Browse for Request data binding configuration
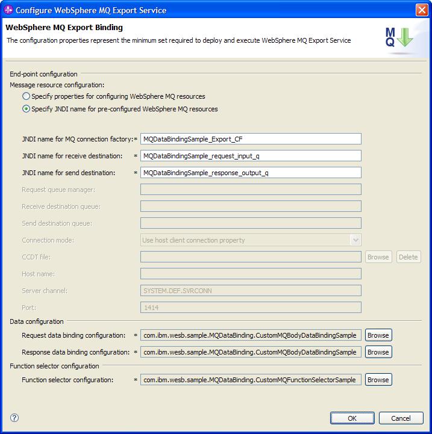 [x=378, y=335]
